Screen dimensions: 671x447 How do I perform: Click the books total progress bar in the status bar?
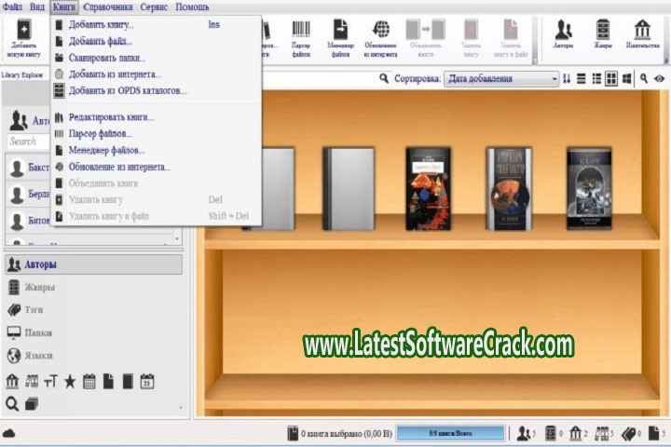(450, 433)
